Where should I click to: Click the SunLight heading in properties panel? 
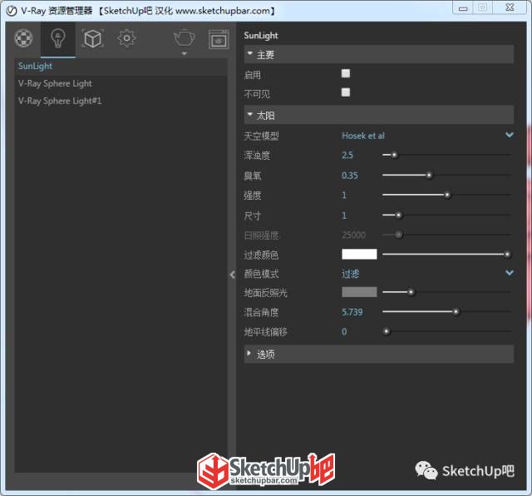(x=260, y=36)
